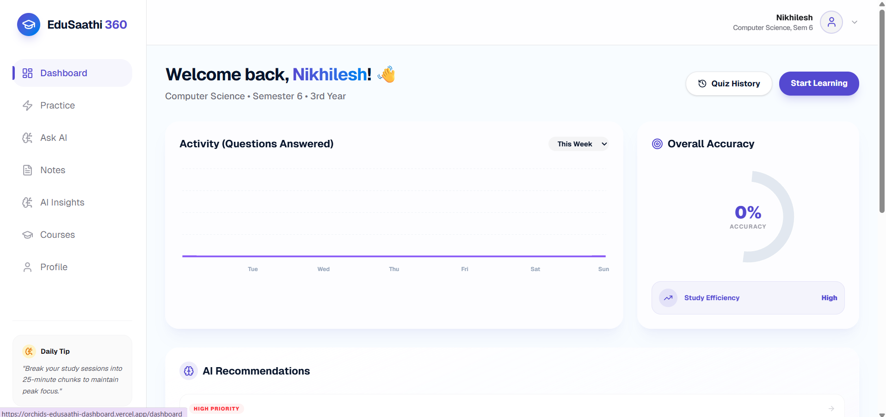Image resolution: width=886 pixels, height=417 pixels.
Task: Click the Study Efficiency trend arrow icon
Action: coord(668,298)
